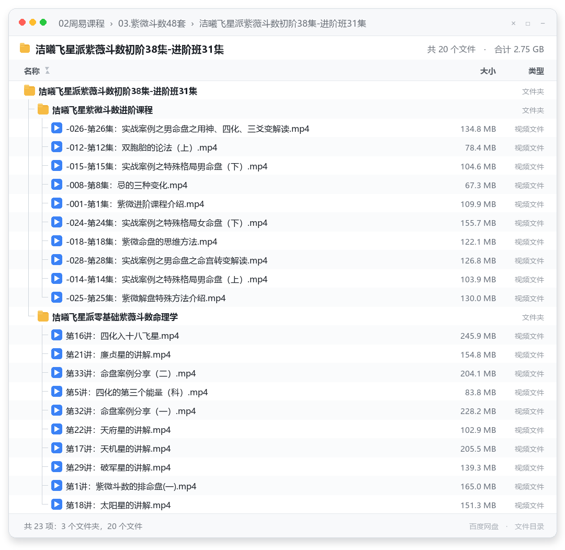
Task: Click video icon of 第12集 双胞胎的论法 file
Action: [56, 147]
